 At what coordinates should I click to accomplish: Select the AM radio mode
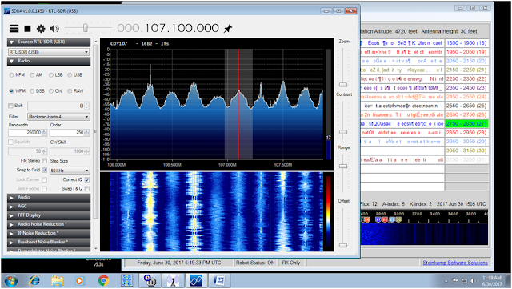click(x=32, y=75)
